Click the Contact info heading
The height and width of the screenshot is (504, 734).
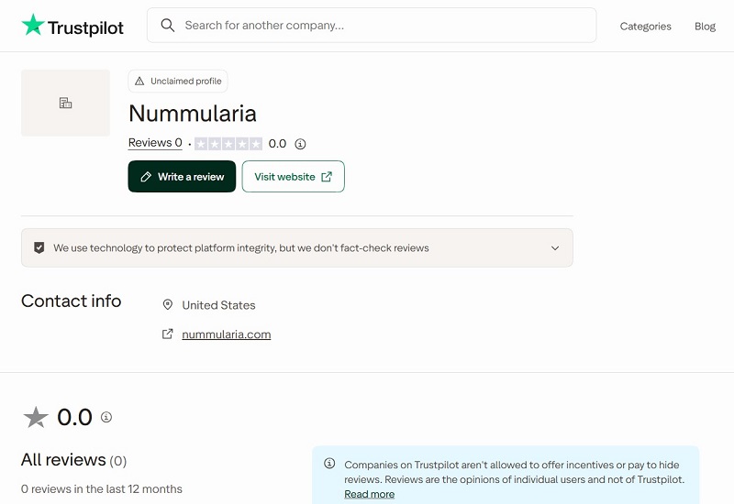[x=72, y=301]
